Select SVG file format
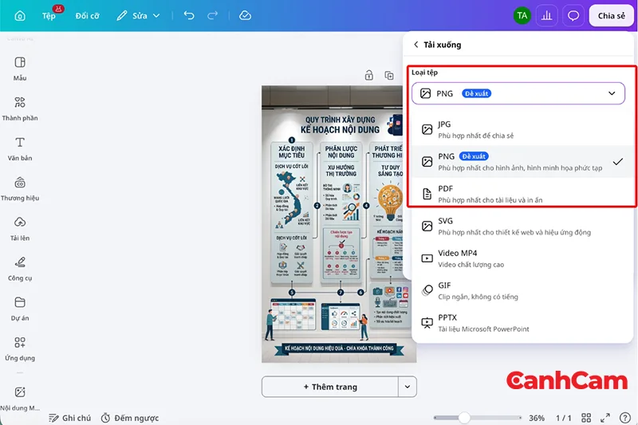 tap(522, 226)
